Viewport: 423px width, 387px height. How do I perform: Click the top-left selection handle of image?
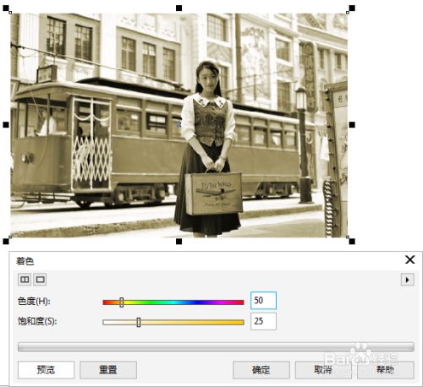(x=6, y=8)
